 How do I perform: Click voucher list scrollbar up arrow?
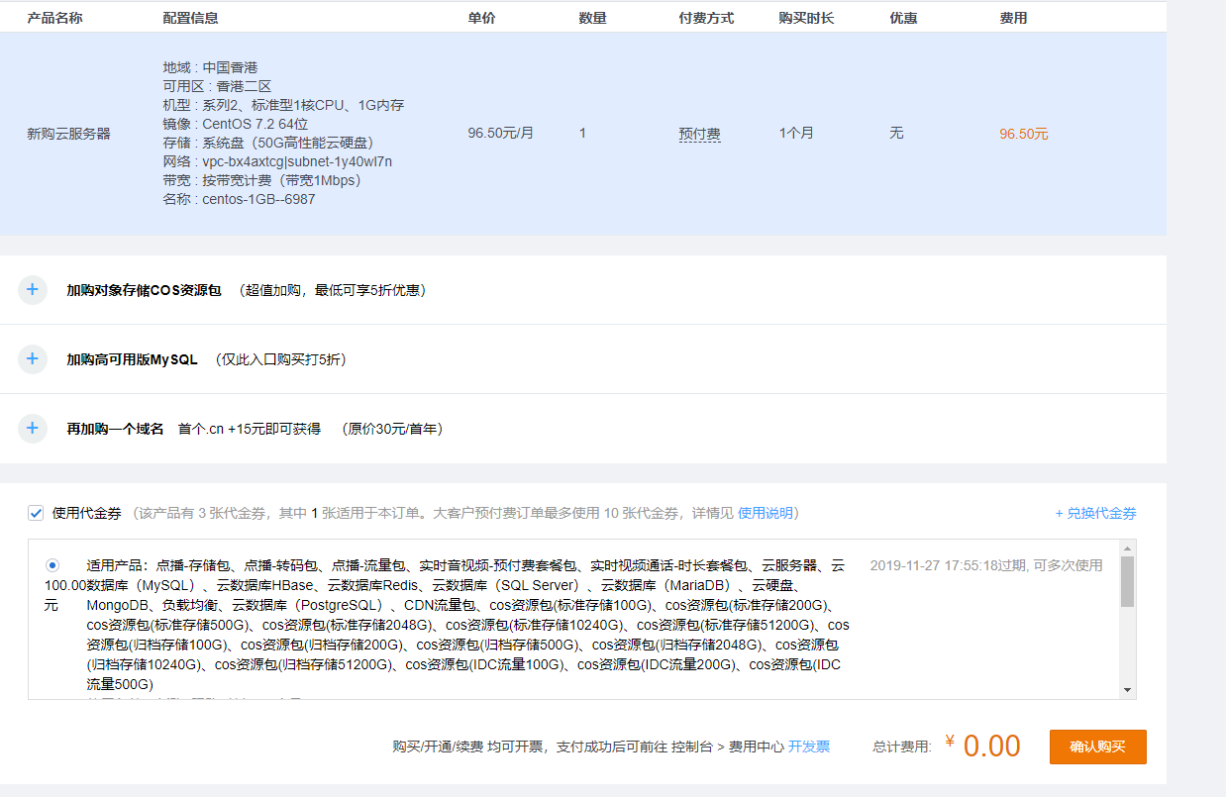1127,548
